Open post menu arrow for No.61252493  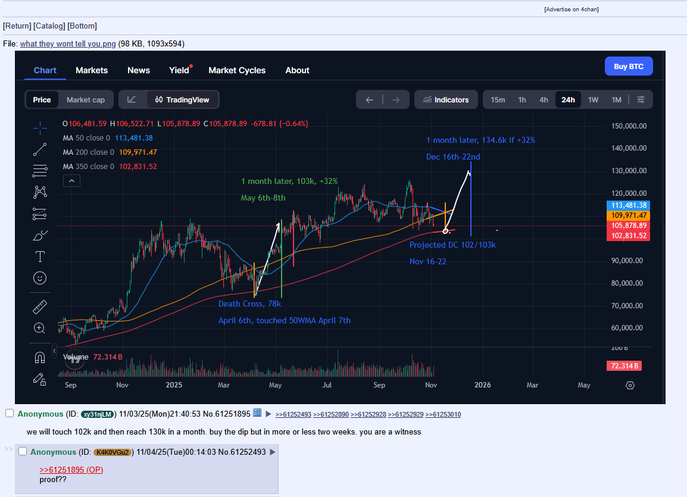273,452
